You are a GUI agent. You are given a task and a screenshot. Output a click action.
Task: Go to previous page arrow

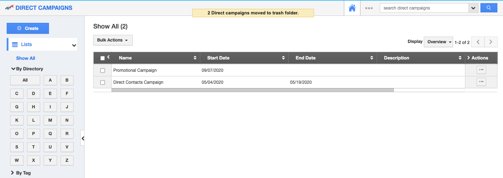click(478, 42)
